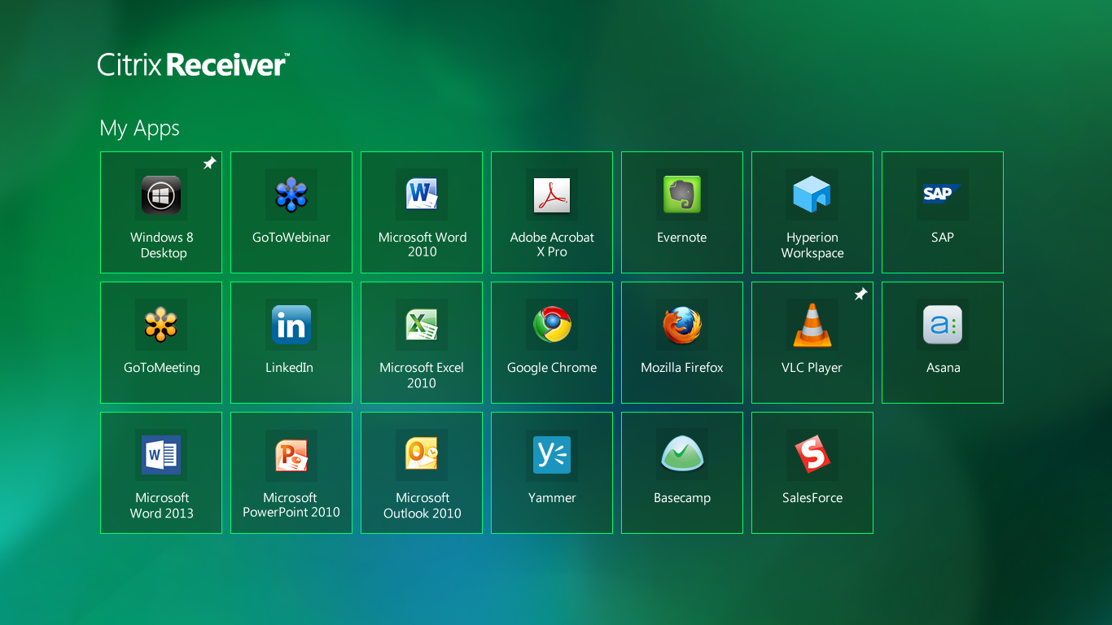Open the Windows 8 Desktop app tile
Viewport: 1112px width, 625px height.
point(161,212)
